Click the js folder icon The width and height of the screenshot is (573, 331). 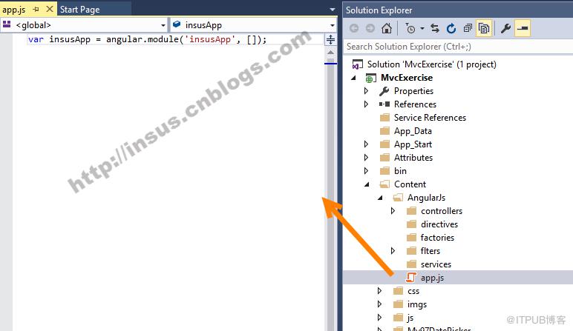pos(398,318)
